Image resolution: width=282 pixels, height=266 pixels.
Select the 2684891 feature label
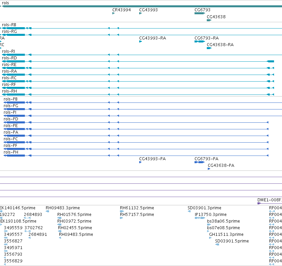click(x=38, y=234)
